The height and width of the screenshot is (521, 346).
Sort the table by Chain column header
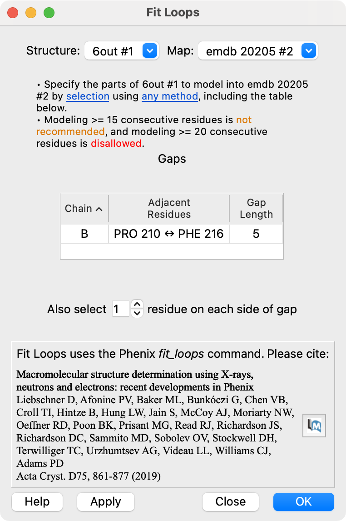click(x=84, y=209)
